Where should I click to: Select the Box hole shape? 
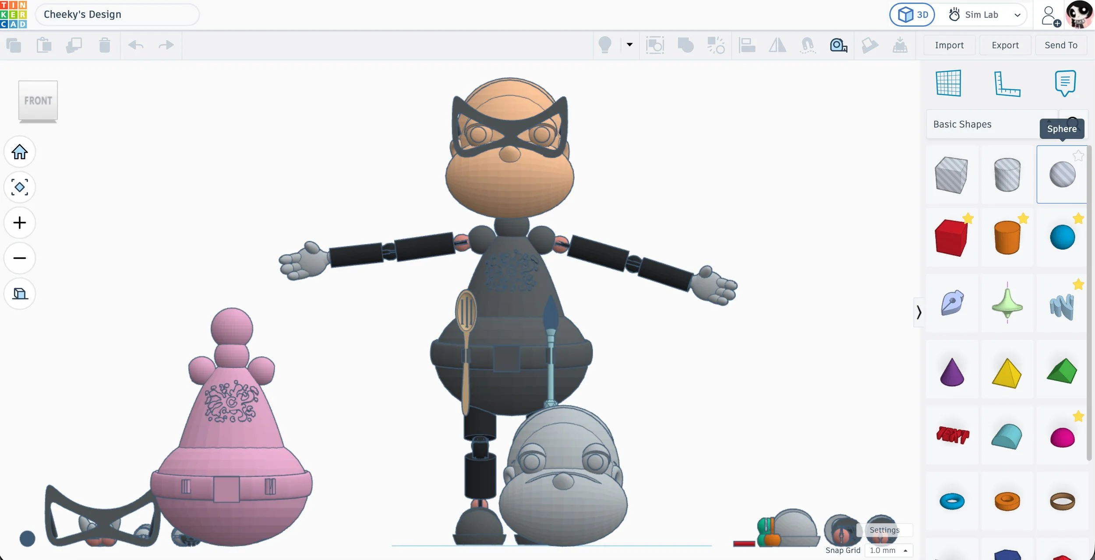tap(951, 175)
